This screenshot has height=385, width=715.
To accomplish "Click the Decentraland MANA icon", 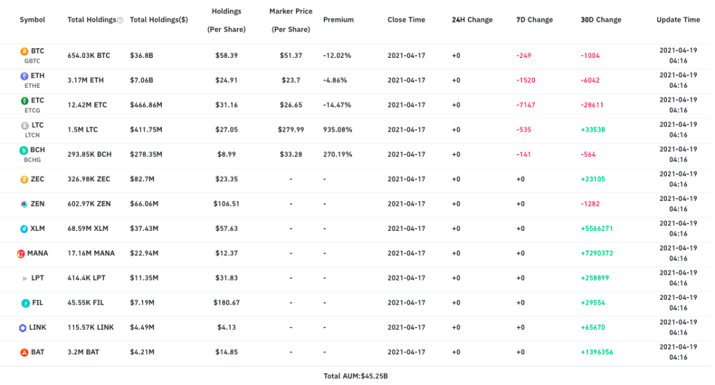I will click(x=21, y=254).
